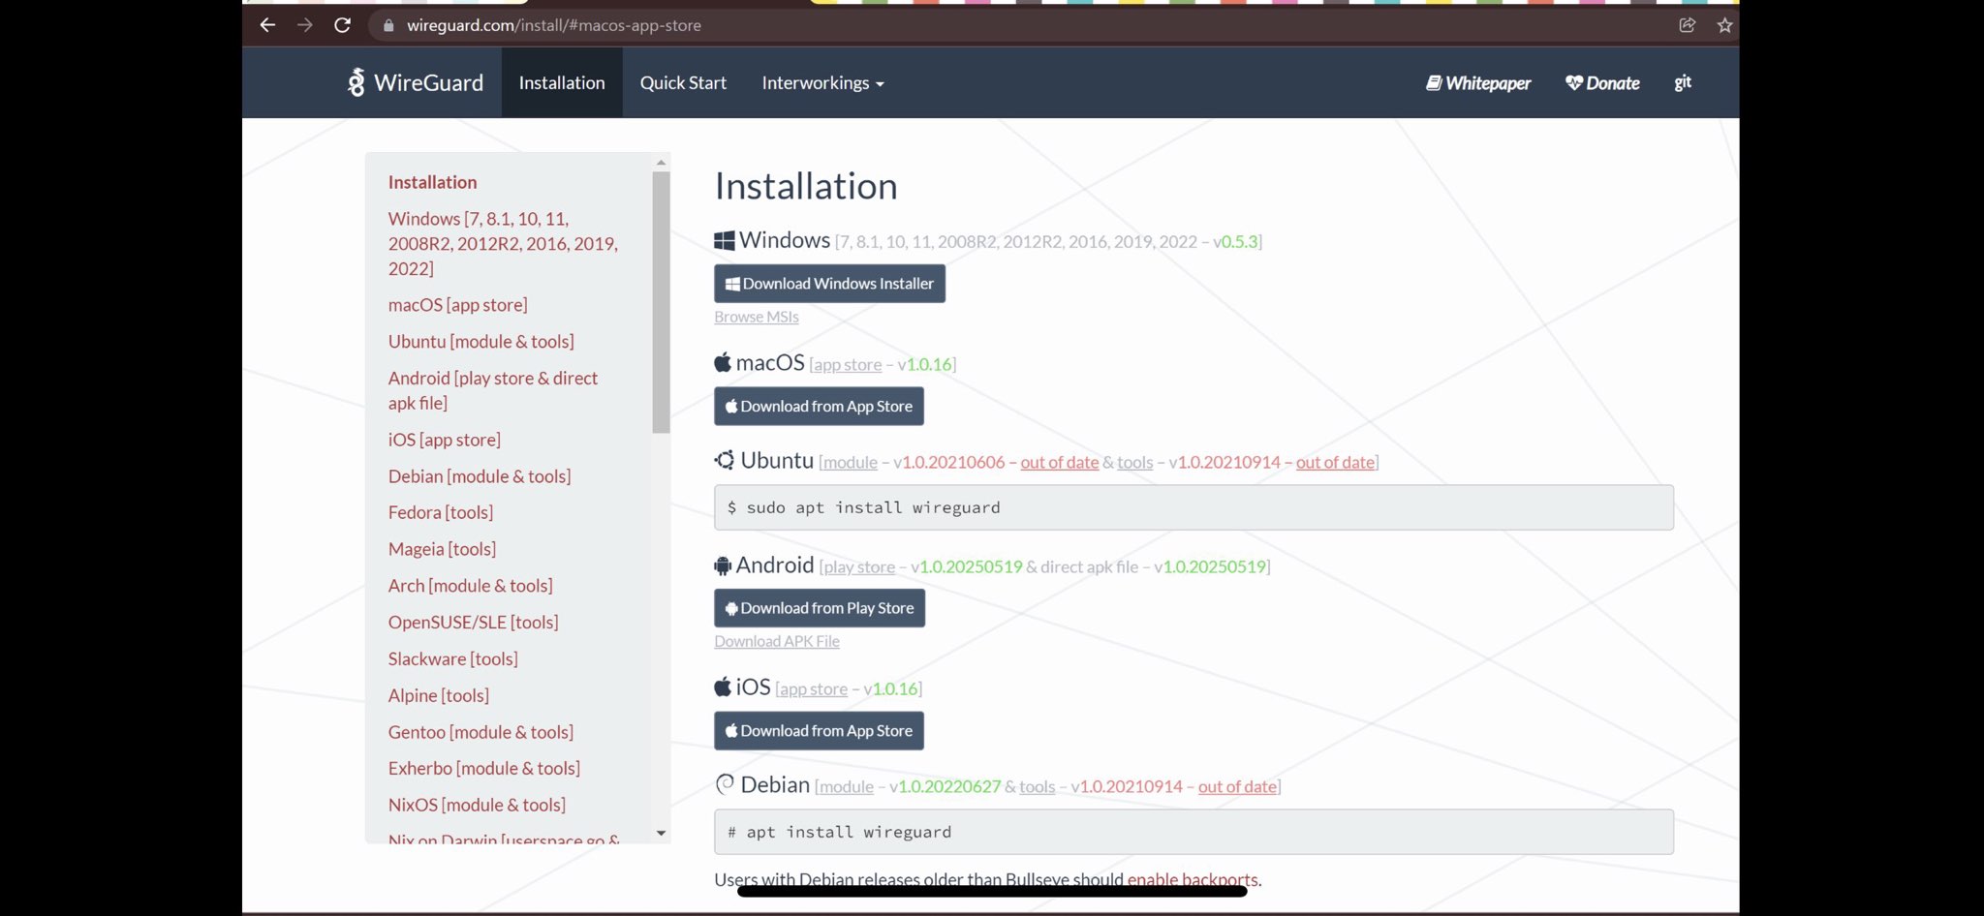Click Download from Play Store button
Image resolution: width=1984 pixels, height=916 pixels.
pyautogui.click(x=820, y=608)
